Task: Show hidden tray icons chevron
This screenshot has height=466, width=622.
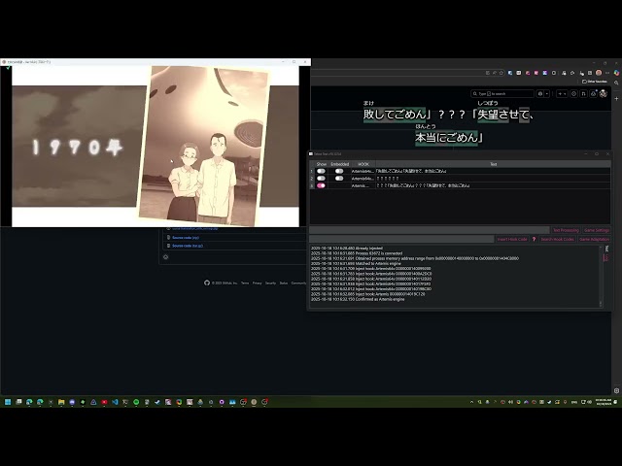Action: coord(471,402)
